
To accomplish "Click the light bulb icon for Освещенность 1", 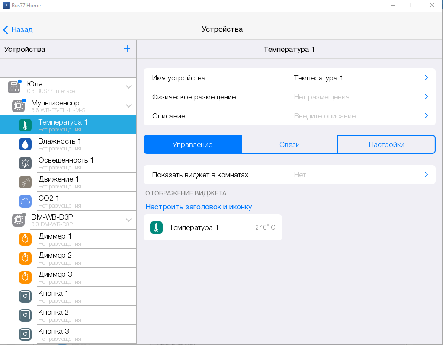I will [x=25, y=163].
